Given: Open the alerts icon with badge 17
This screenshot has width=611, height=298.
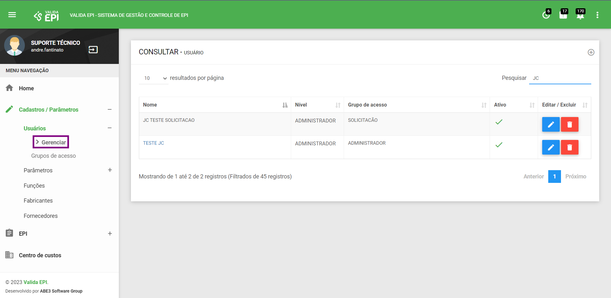Looking at the screenshot, I should 563,15.
